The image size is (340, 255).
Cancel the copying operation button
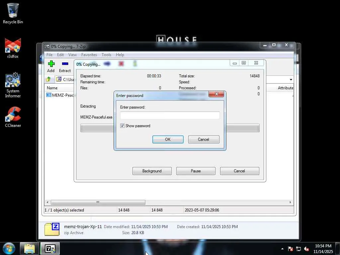click(239, 171)
